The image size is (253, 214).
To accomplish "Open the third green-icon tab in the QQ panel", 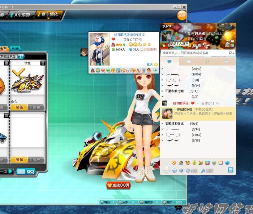I will click(x=207, y=61).
